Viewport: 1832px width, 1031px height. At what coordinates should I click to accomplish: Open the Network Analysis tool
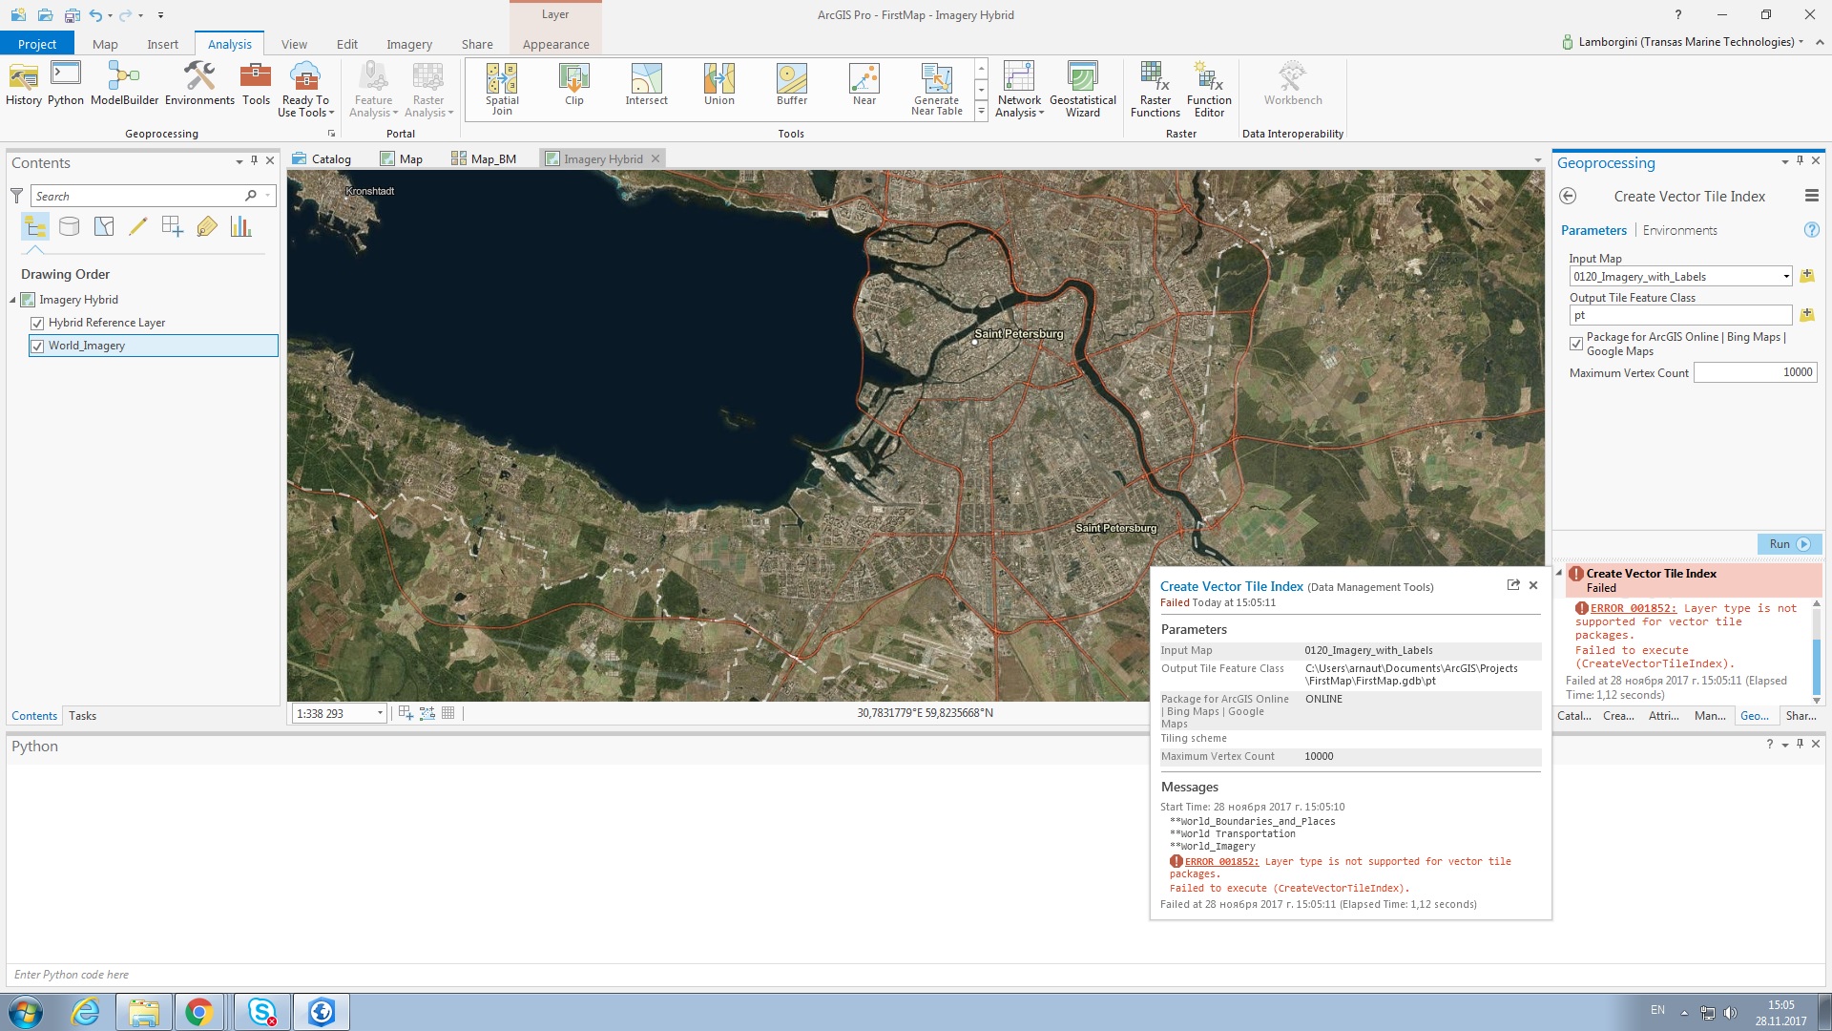coord(1018,91)
